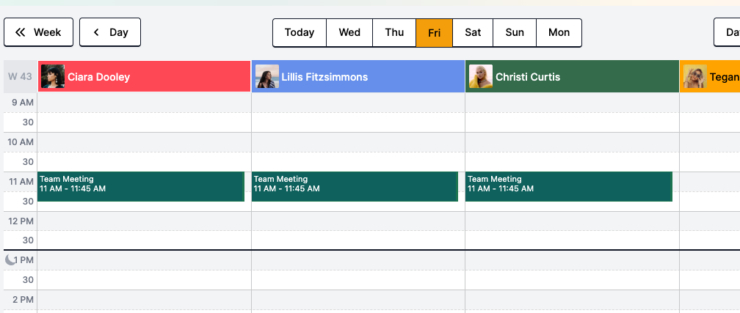Open Lillis Fitzsimmons' Team Meeting event
This screenshot has width=740, height=313.
click(355, 186)
